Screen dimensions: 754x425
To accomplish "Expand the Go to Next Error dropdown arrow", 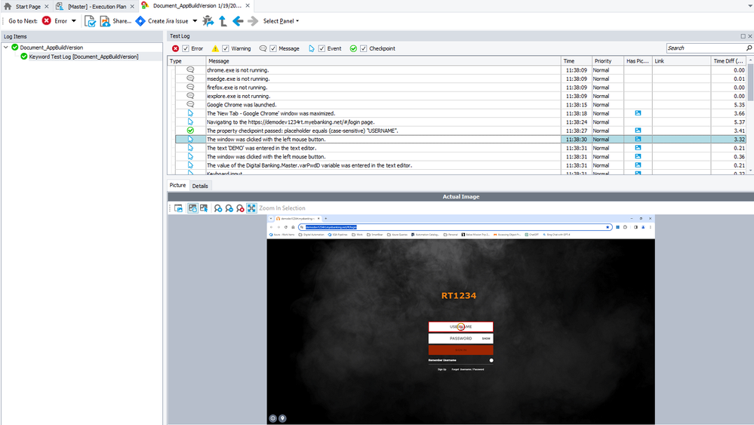I will coord(73,21).
